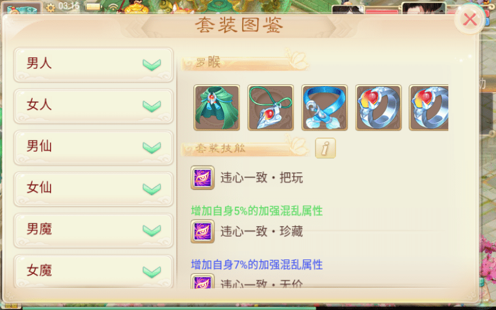
Task: Click the 违心一致·把玩 skill name
Action: (x=262, y=178)
